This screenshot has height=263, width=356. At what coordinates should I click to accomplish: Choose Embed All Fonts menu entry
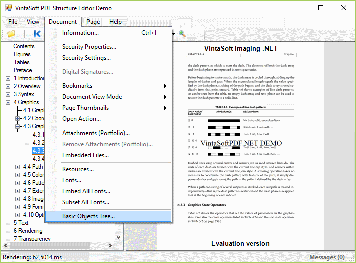point(86,191)
